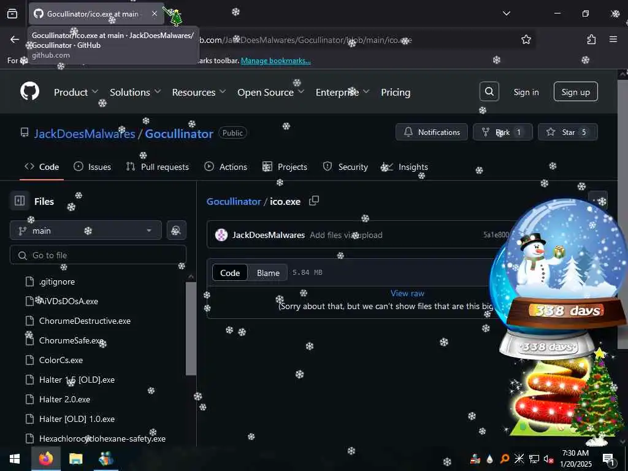Image resolution: width=628 pixels, height=471 pixels.
Task: Switch to the Issues tab
Action: pos(93,167)
